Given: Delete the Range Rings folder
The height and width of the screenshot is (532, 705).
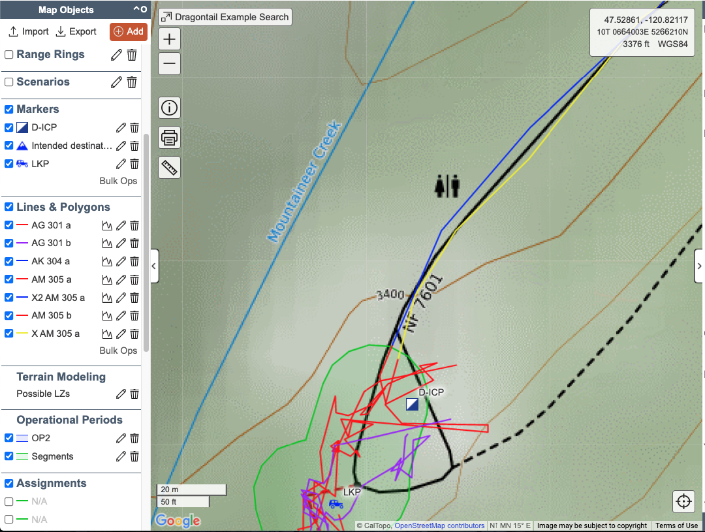Looking at the screenshot, I should 132,55.
